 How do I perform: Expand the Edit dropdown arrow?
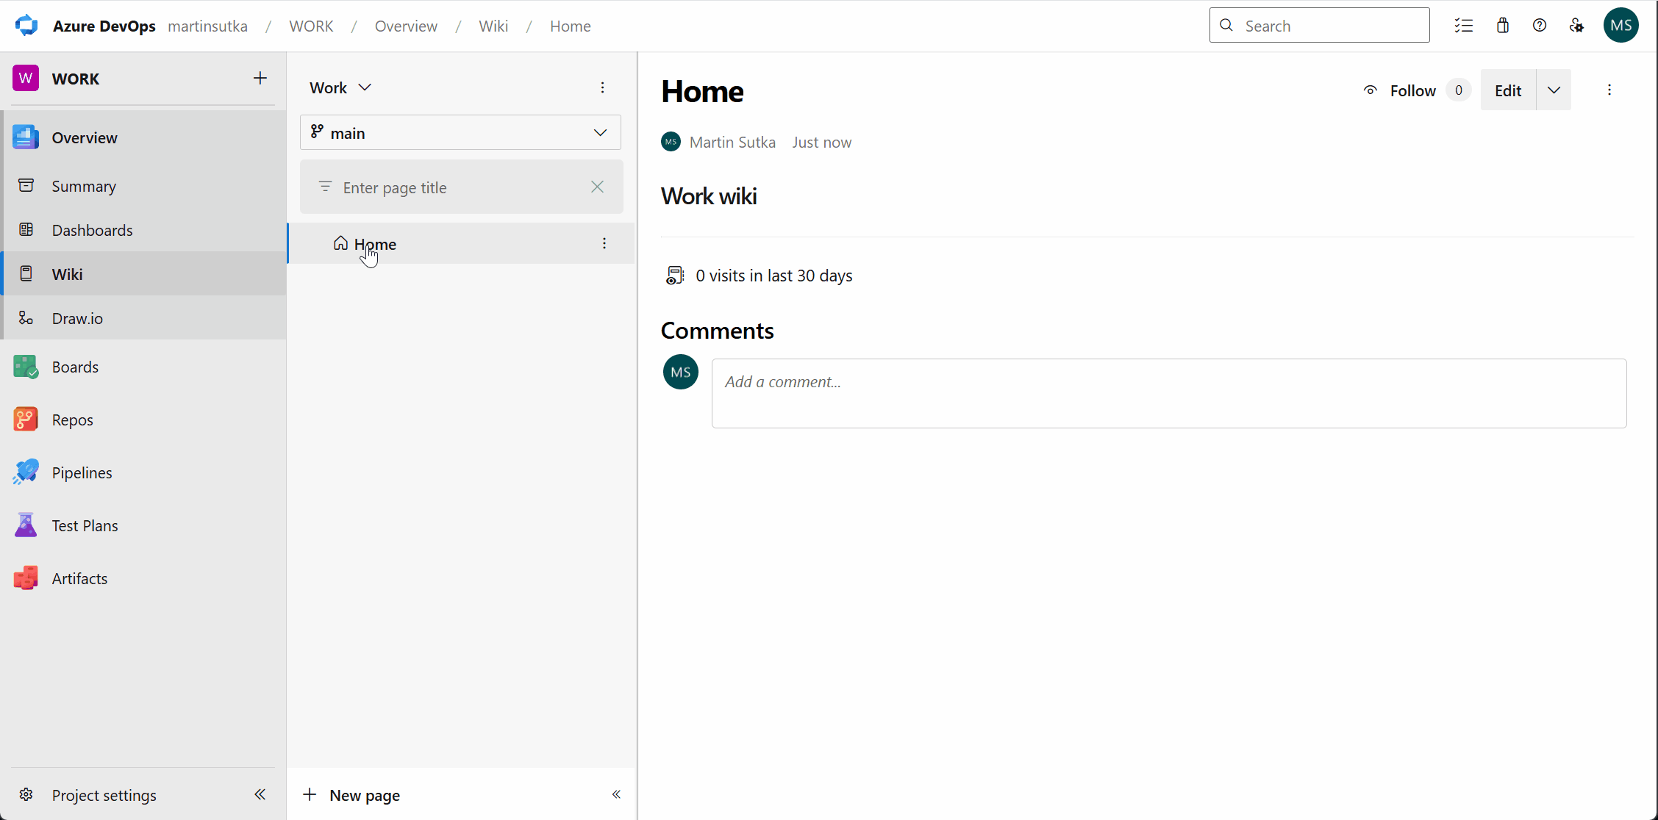1554,90
